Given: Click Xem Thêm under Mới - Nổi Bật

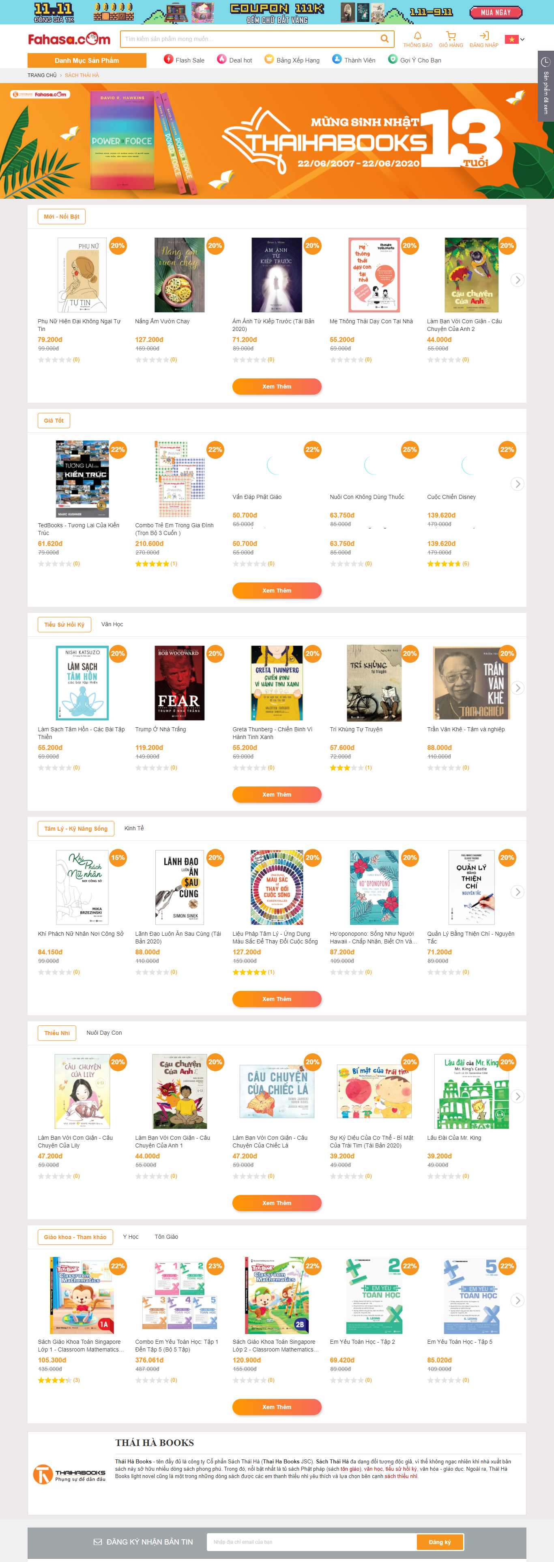Looking at the screenshot, I should point(277,386).
